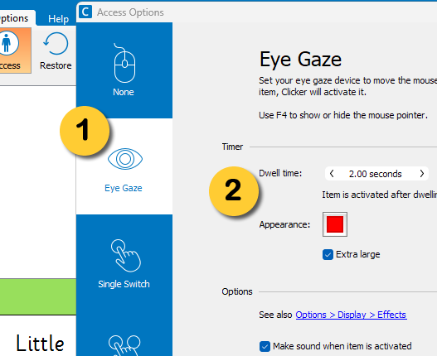437x356 pixels.
Task: Open Options > Display > Effects link
Action: (x=351, y=315)
